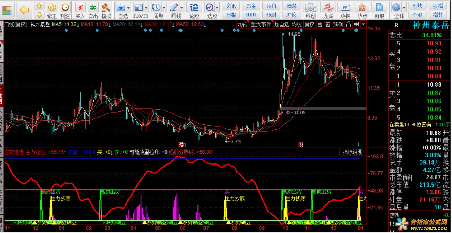Click the 股指 index futures button
This screenshot has height=233, width=452.
[x=438, y=6]
